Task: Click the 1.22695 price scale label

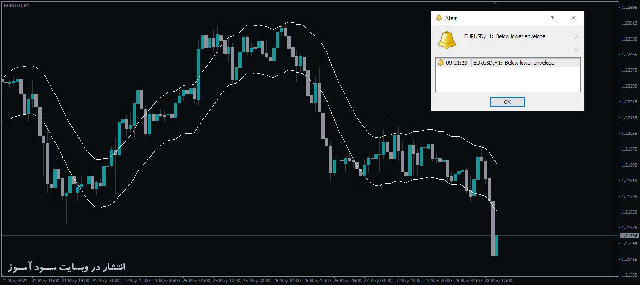Action: point(630,7)
